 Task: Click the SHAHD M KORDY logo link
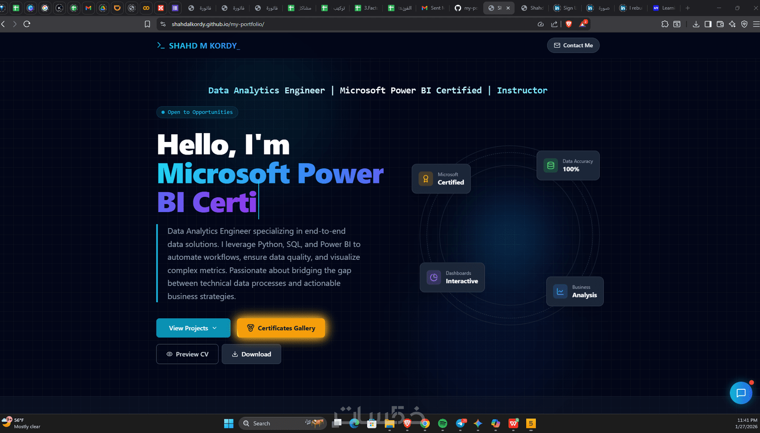[198, 46]
